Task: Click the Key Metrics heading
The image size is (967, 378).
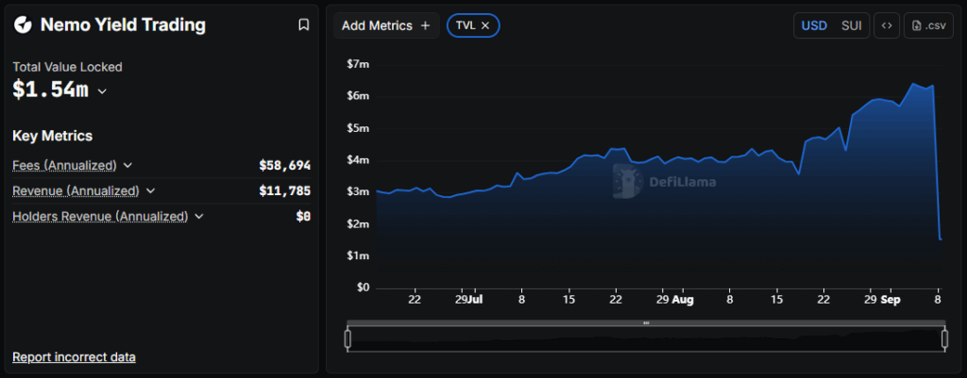Action: pos(53,136)
